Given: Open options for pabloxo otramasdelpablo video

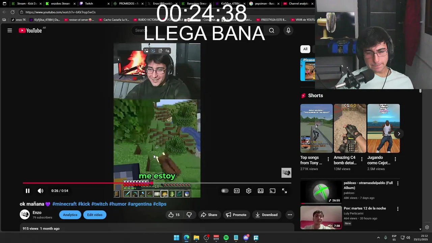Looking at the screenshot, I should [x=398, y=183].
